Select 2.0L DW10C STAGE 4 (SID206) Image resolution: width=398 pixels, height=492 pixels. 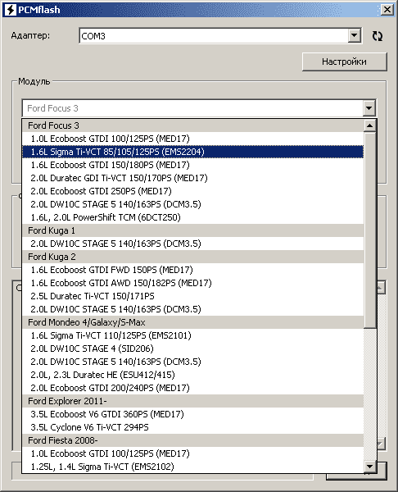(x=192, y=348)
